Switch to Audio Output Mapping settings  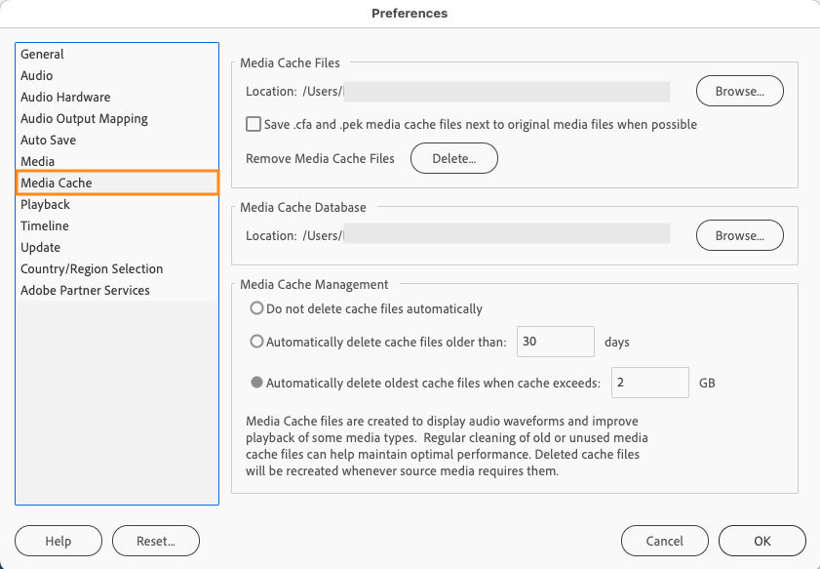tap(84, 119)
